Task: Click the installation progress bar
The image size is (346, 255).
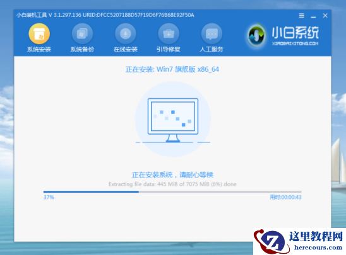Action: point(172,192)
